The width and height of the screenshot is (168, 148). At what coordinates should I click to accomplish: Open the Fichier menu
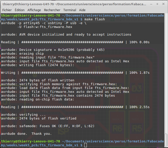[7, 10]
